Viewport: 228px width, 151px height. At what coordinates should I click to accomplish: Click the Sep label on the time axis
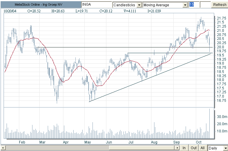click(177, 142)
